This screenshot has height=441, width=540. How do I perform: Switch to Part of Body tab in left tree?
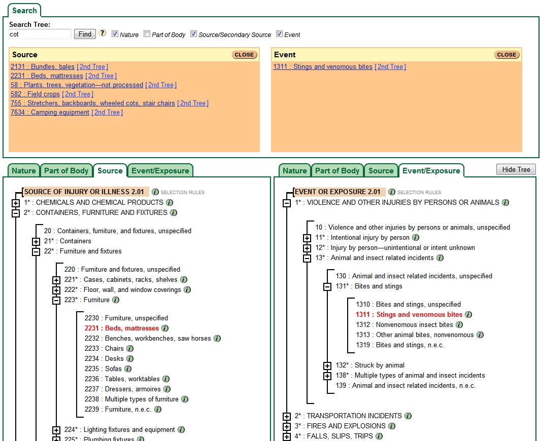click(66, 171)
